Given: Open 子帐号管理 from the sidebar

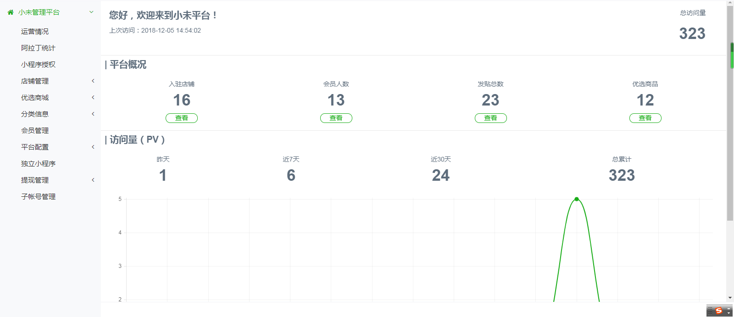Looking at the screenshot, I should pyautogui.click(x=38, y=197).
